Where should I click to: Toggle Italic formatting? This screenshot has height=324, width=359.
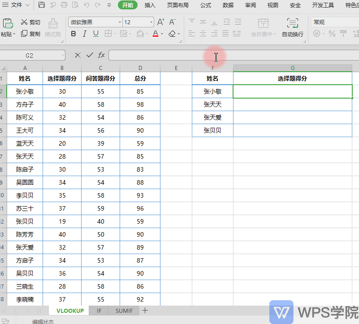click(85, 34)
